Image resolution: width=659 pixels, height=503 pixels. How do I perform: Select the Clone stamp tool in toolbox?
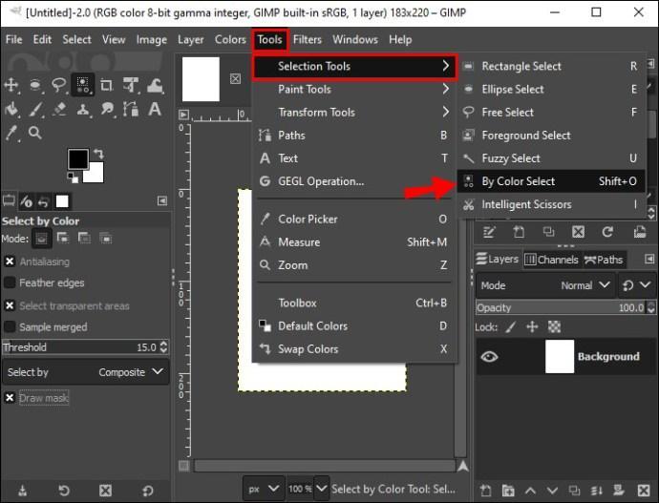tap(83, 109)
